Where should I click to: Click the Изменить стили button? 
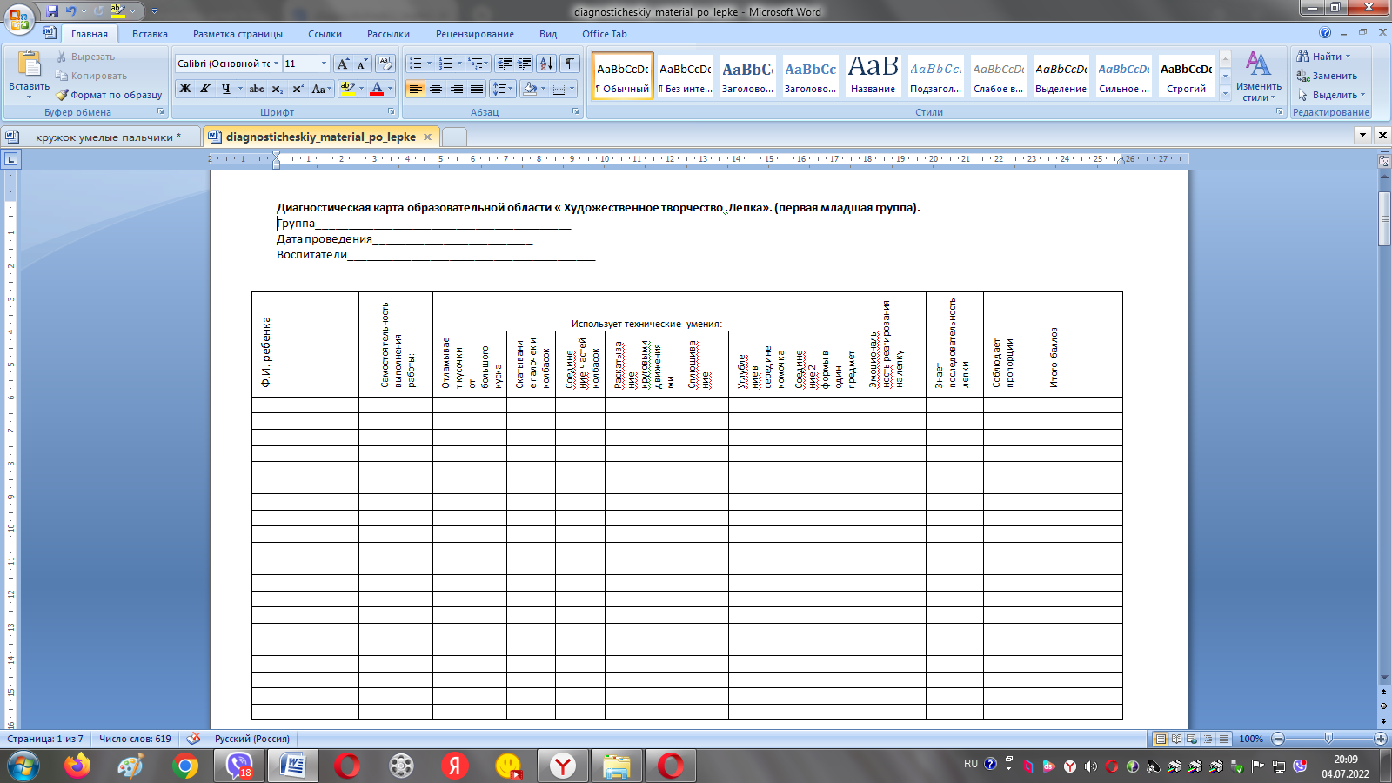click(x=1258, y=77)
